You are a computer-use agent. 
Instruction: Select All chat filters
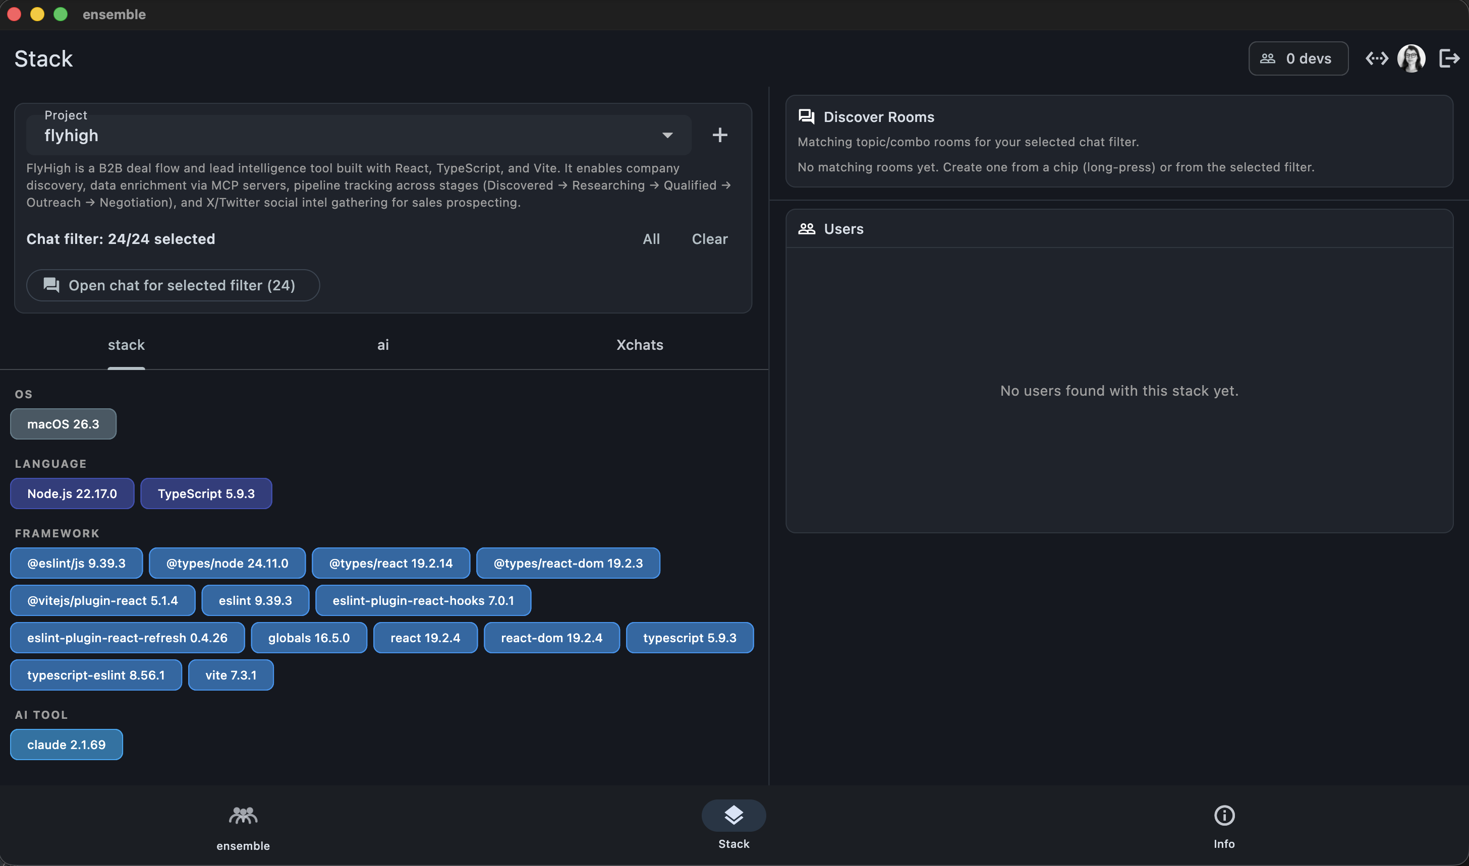652,238
